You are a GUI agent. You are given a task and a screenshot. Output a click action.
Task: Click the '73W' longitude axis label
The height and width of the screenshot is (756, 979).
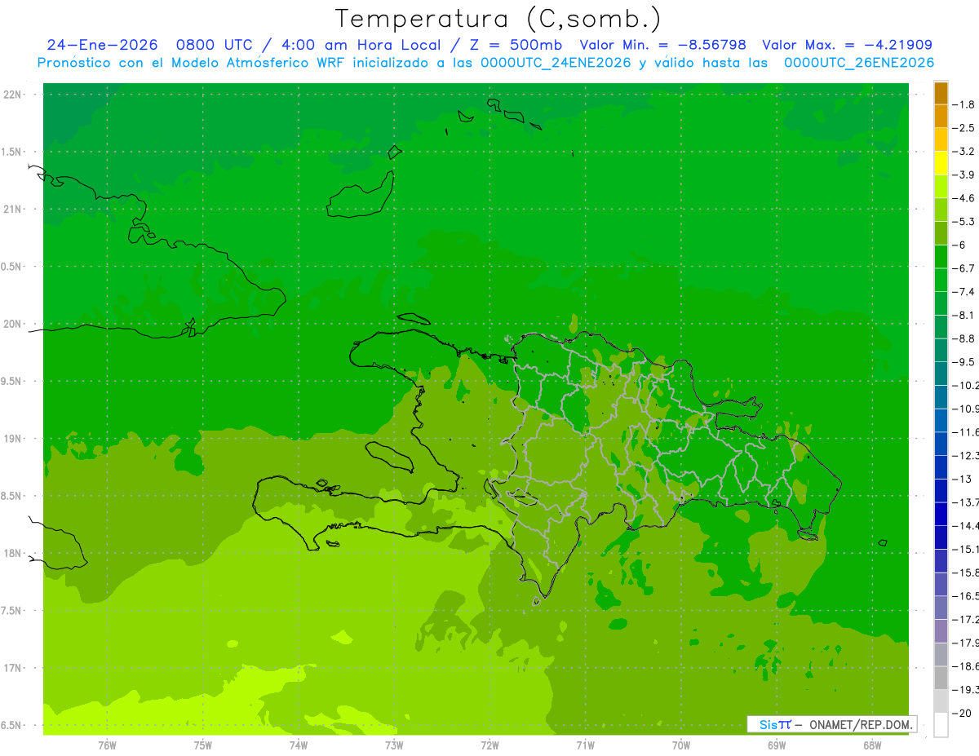(394, 745)
